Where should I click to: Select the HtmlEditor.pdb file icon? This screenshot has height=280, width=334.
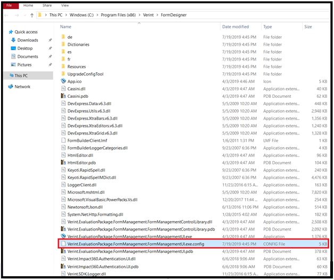point(63,163)
